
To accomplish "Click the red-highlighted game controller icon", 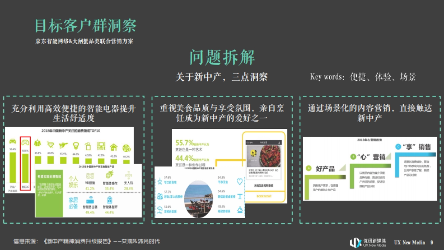I will (x=25, y=142).
